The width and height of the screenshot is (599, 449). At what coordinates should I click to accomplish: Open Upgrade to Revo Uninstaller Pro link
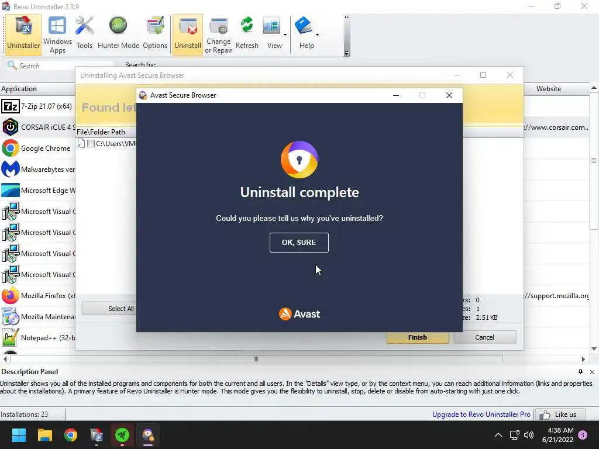[481, 415]
